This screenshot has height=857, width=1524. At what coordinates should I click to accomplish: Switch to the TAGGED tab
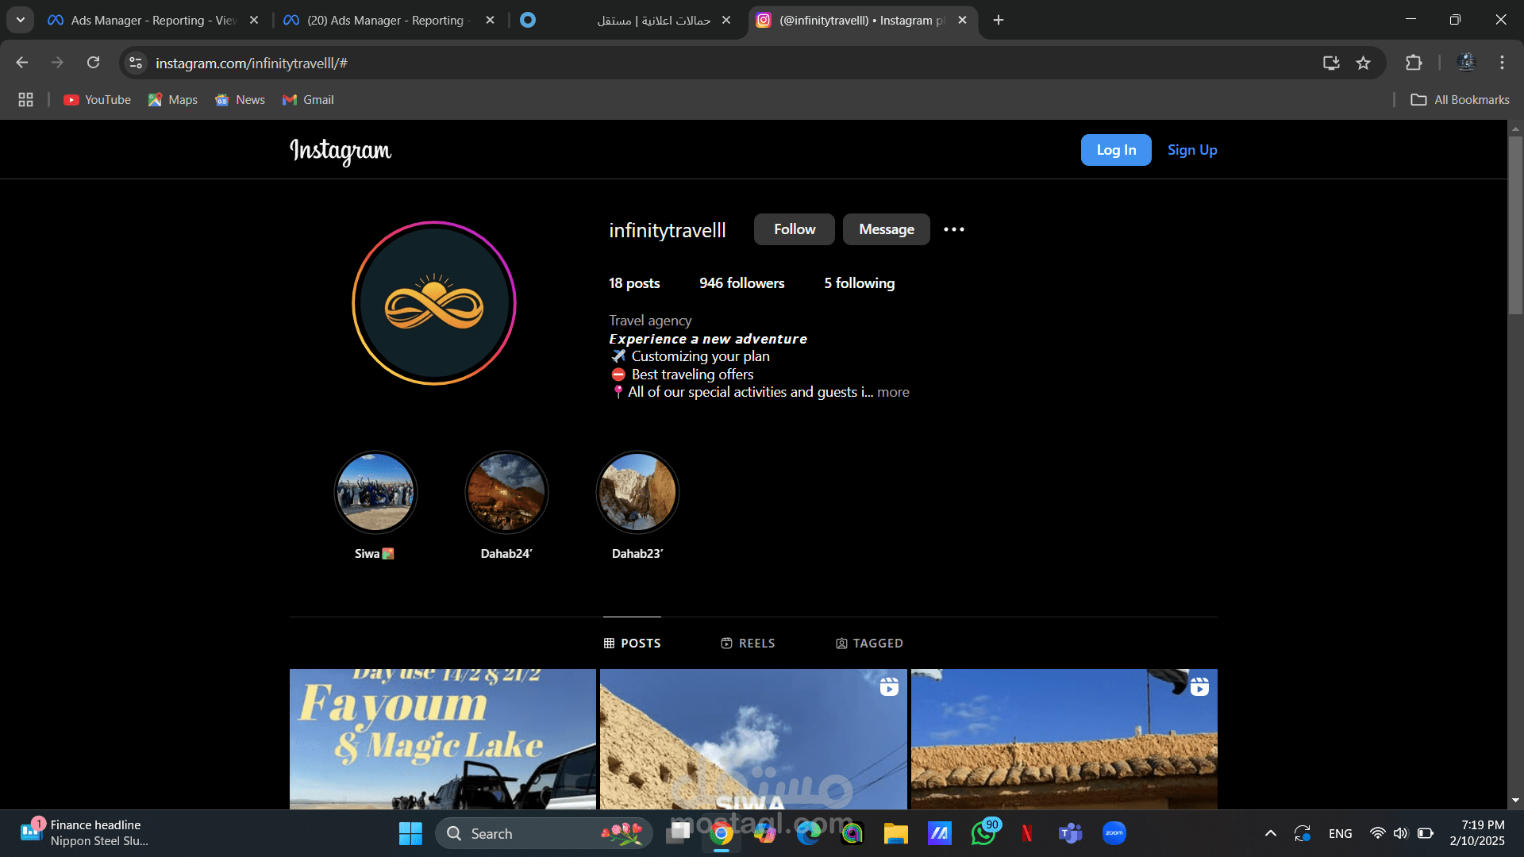[x=869, y=643]
